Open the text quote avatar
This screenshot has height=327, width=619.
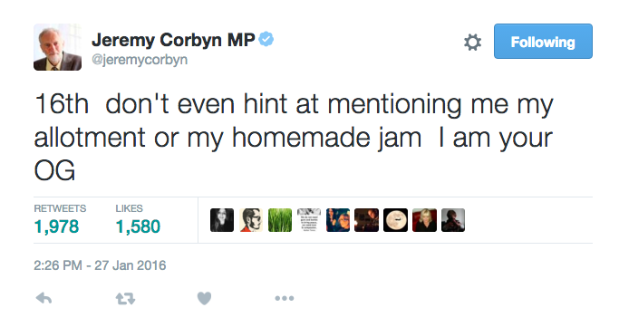pos(309,220)
